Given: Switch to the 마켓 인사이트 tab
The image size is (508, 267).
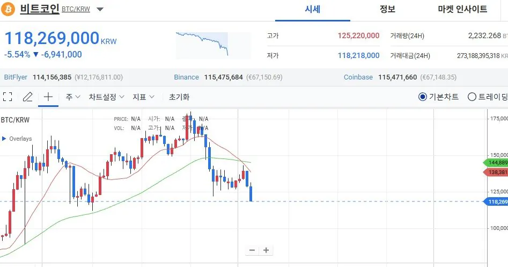Looking at the screenshot, I should pos(462,9).
